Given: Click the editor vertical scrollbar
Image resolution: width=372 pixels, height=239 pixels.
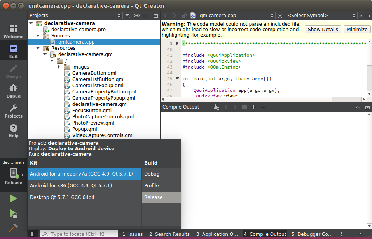Looking at the screenshot, I should click(x=369, y=68).
